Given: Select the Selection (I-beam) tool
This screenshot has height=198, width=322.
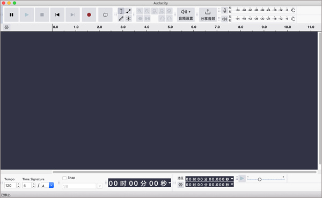Looking at the screenshot, I should (x=121, y=11).
